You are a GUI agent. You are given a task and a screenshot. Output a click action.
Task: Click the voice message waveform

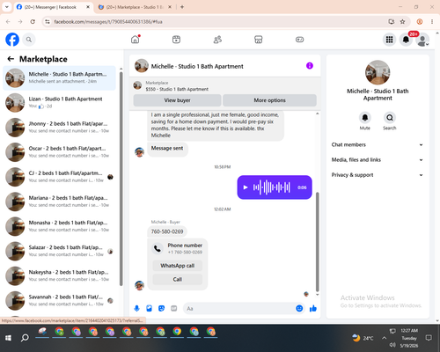pos(272,187)
